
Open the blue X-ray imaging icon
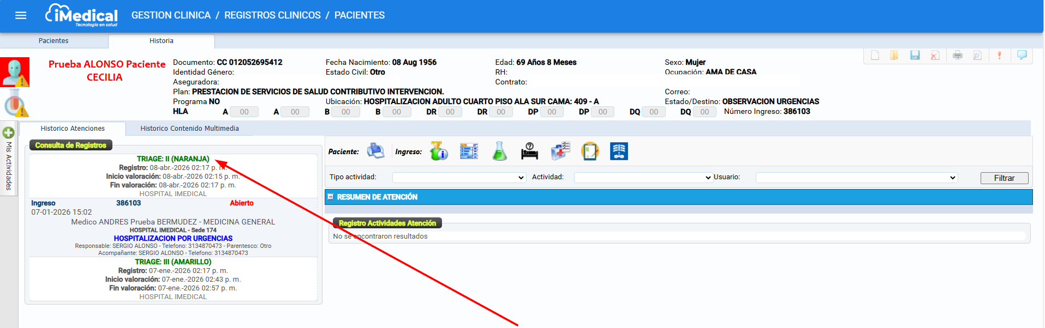point(619,151)
